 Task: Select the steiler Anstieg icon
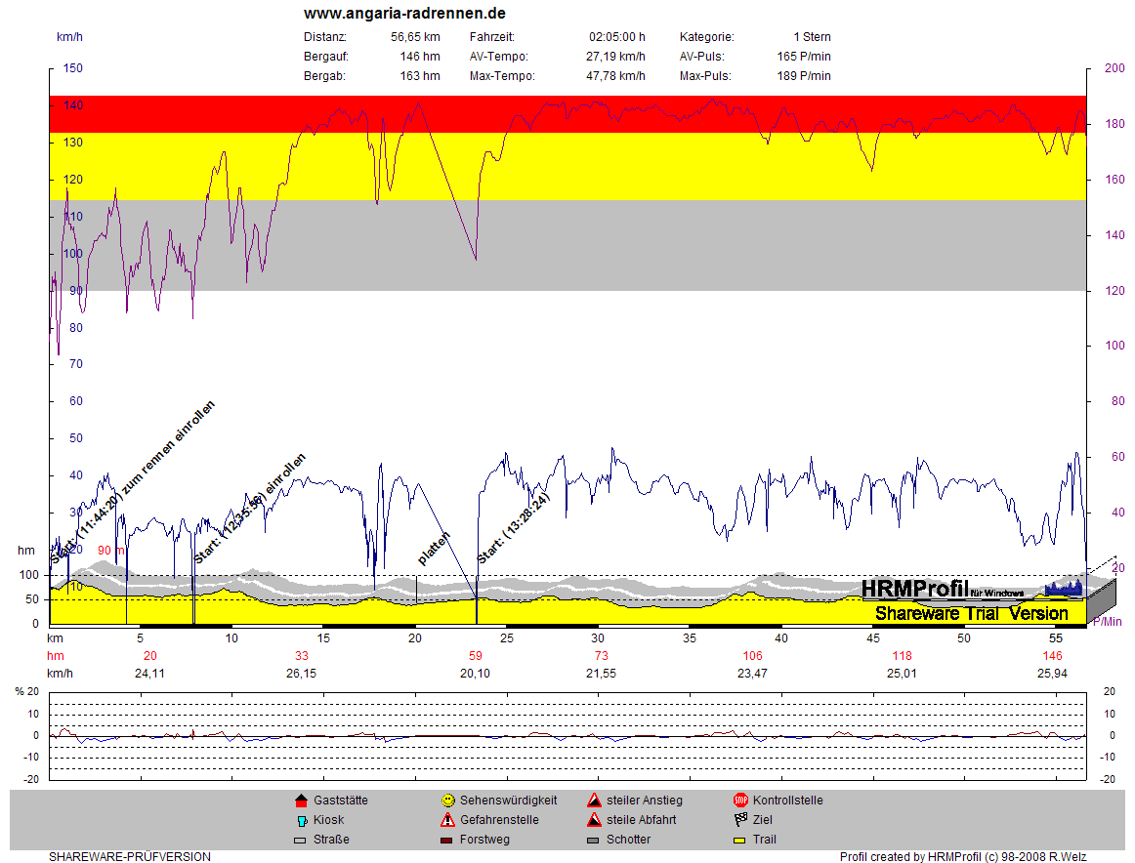pyautogui.click(x=594, y=801)
